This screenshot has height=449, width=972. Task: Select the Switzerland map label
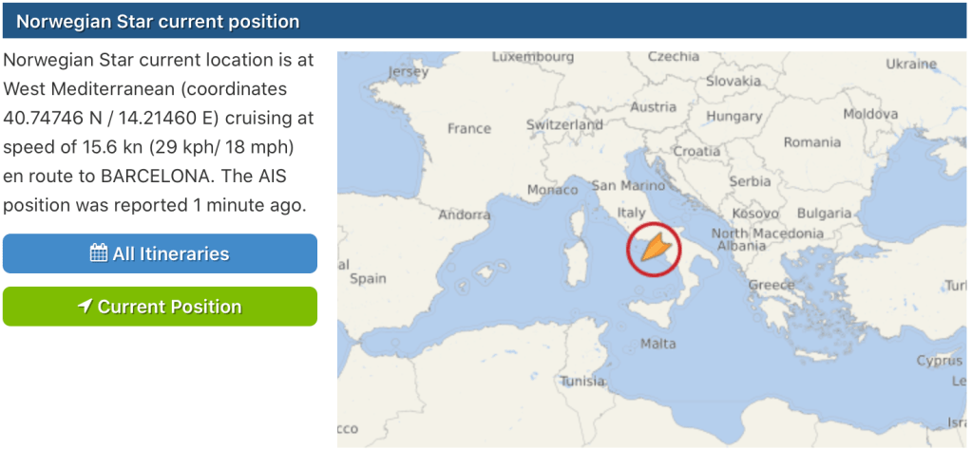tap(564, 124)
